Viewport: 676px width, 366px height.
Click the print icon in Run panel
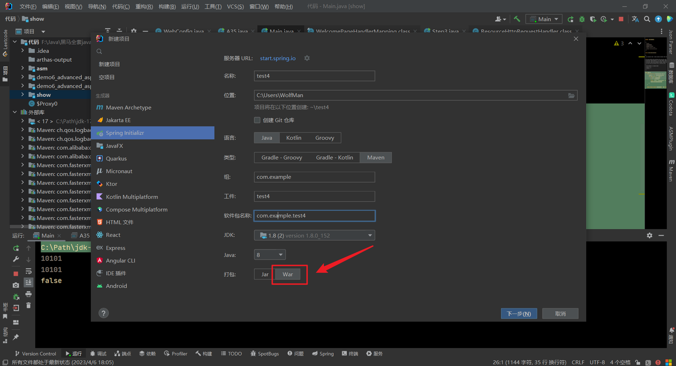coord(29,294)
